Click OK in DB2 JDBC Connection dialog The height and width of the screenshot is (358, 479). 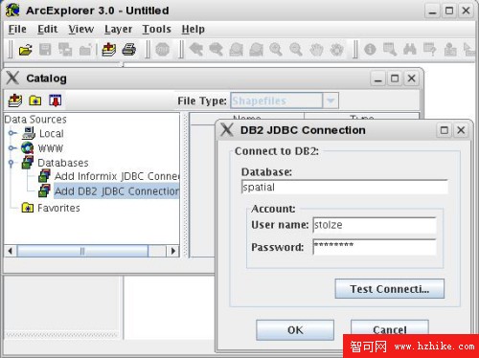tap(295, 330)
